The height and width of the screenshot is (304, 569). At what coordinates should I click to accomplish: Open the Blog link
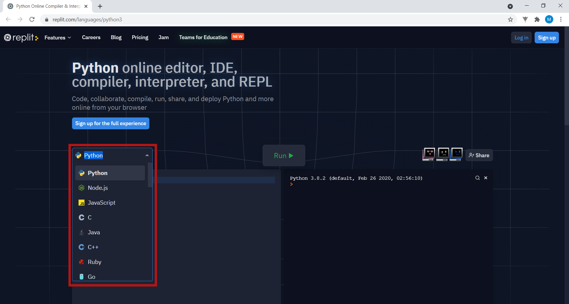pos(116,37)
